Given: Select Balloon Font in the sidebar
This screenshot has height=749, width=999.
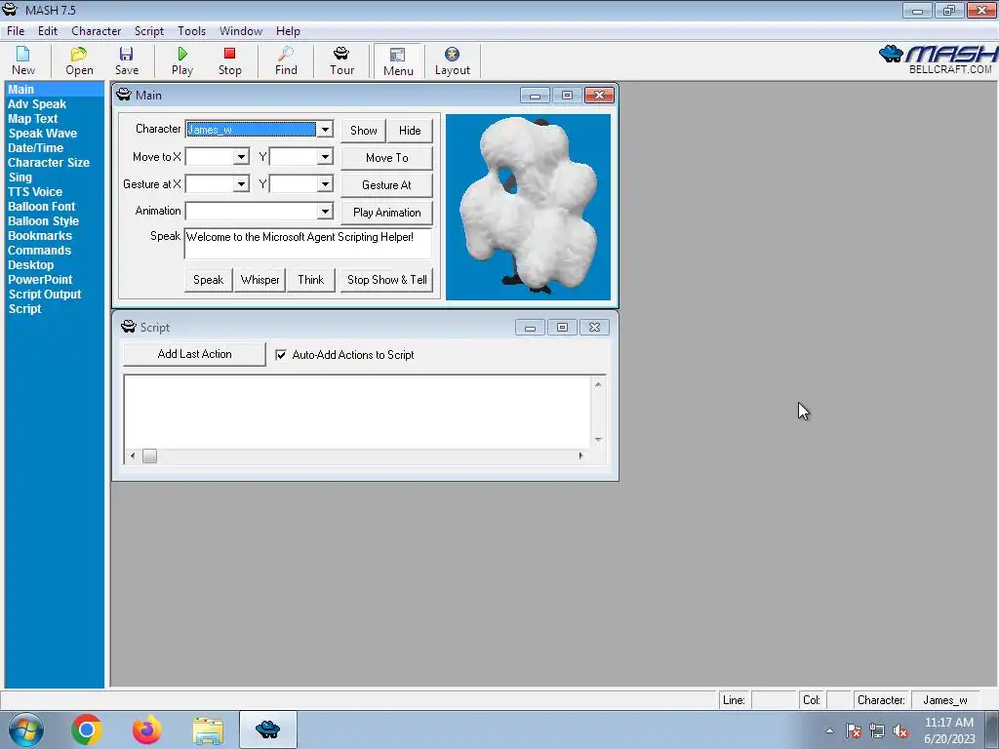Looking at the screenshot, I should pos(41,207).
